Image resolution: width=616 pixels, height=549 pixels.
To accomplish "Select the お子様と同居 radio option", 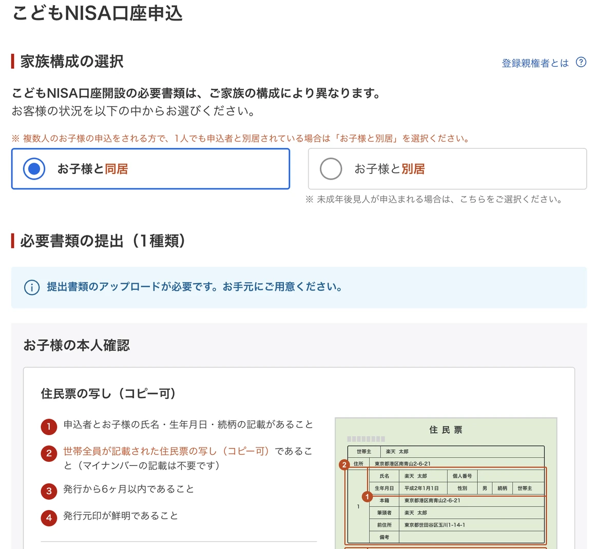I will click(x=150, y=169).
